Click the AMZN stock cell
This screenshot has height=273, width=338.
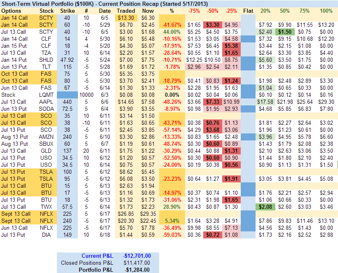47,136
